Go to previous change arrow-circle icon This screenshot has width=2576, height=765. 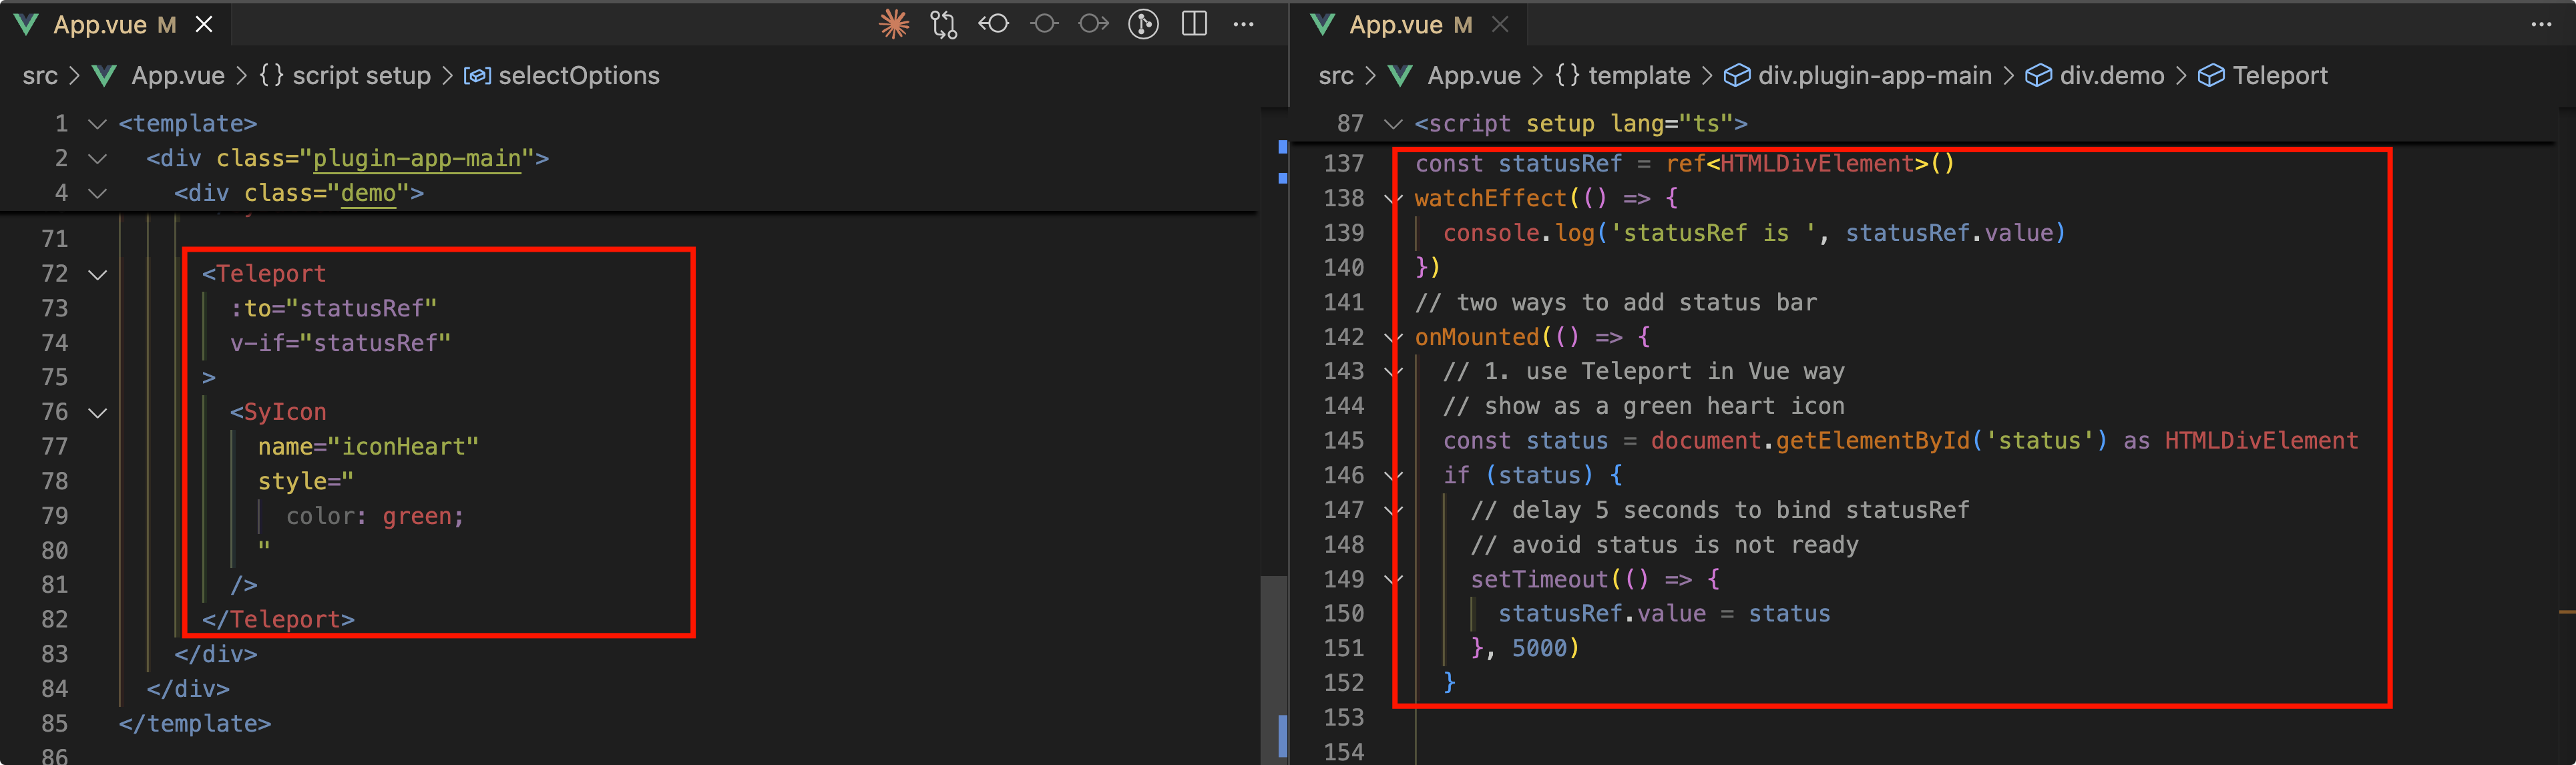993,24
